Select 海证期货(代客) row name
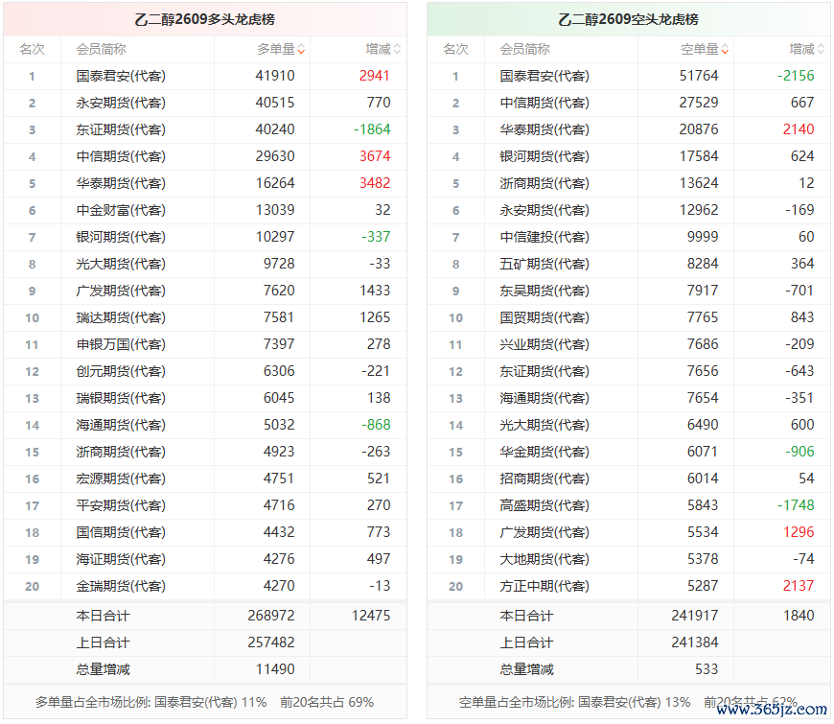The height and width of the screenshot is (724, 834). 121,559
